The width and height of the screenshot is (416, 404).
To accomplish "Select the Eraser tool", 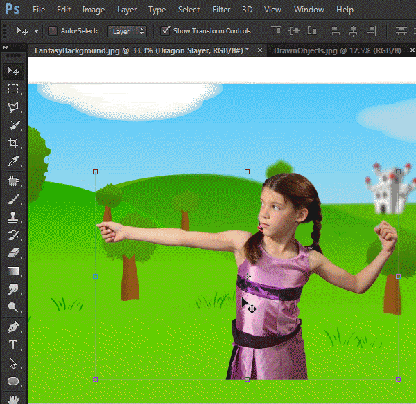I will coord(13,253).
